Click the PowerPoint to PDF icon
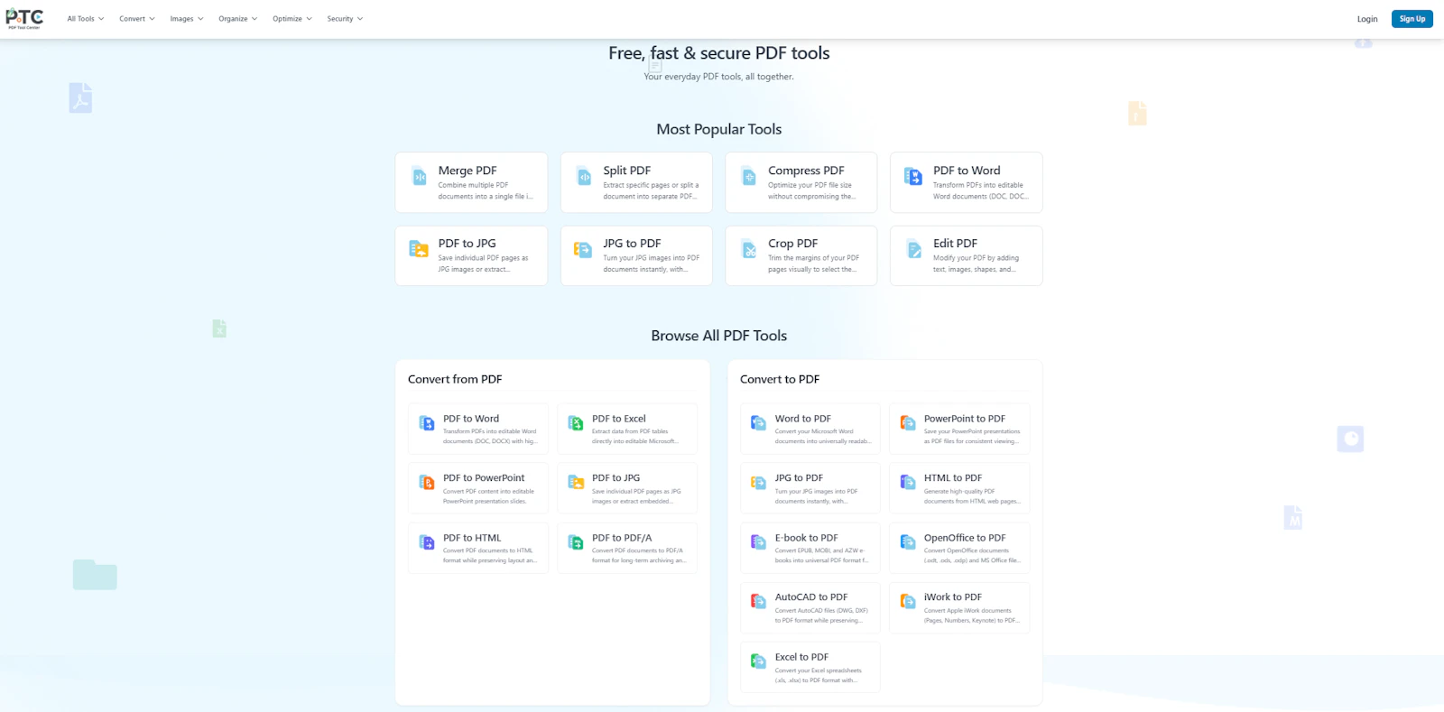Screen dimensions: 1444x712 (x=908, y=423)
